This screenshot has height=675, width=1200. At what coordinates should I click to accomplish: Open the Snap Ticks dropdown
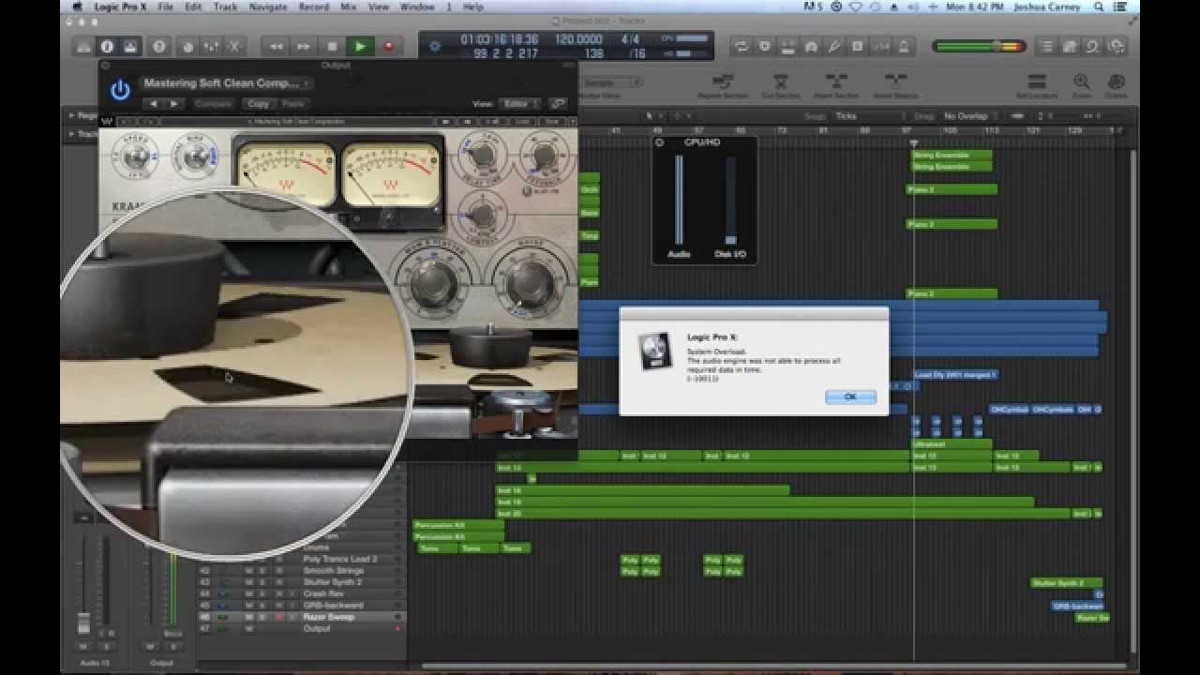pyautogui.click(x=868, y=116)
